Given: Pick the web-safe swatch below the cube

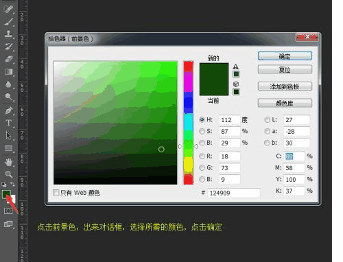Looking at the screenshot, I should point(236,92).
